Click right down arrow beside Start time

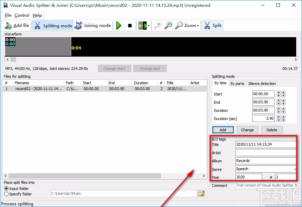(x=283, y=95)
